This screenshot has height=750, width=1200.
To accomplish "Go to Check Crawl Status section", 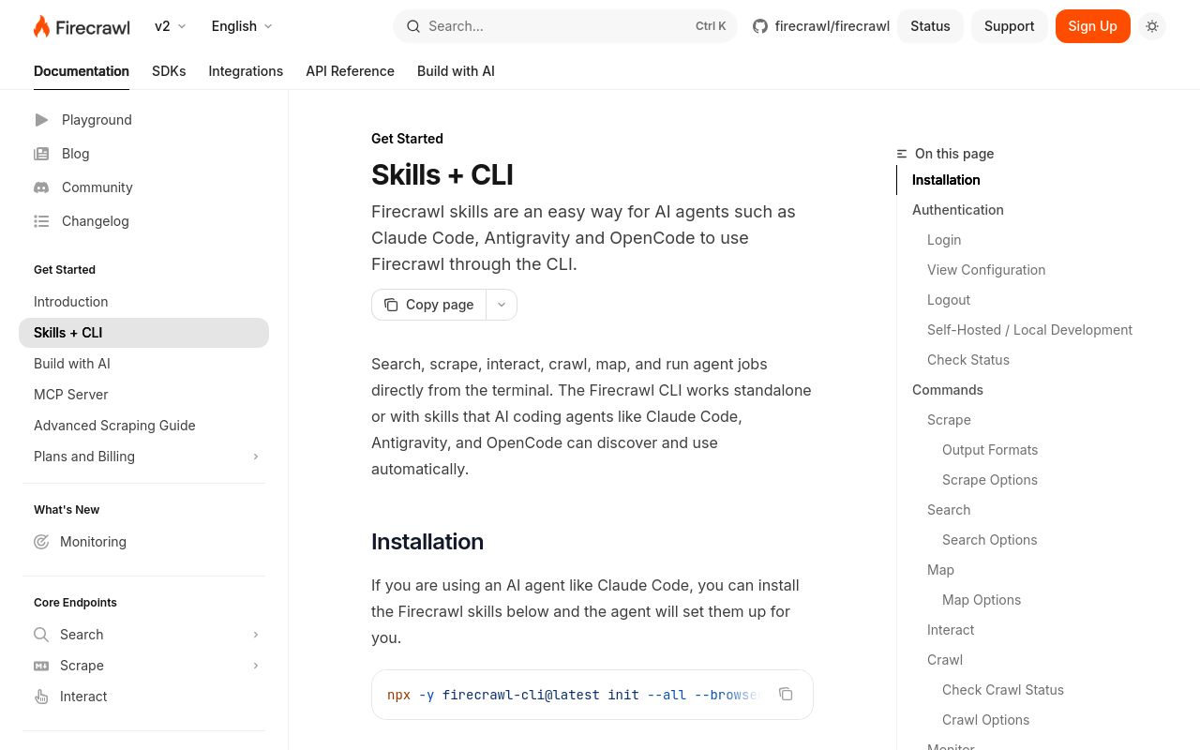I will point(1003,690).
